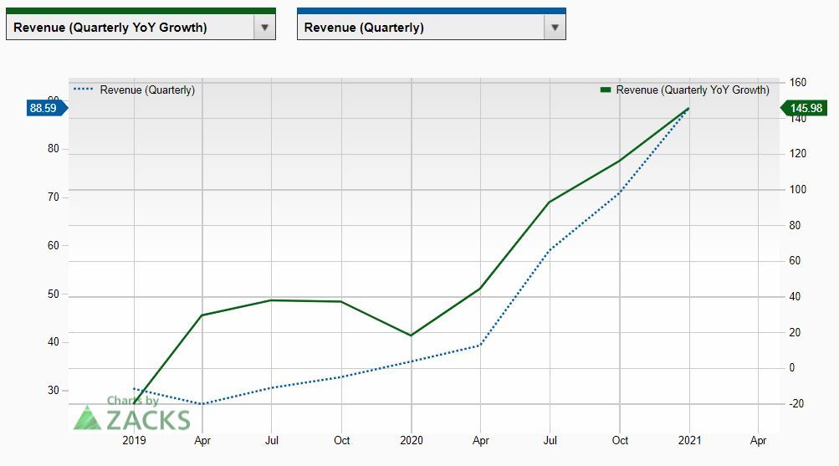Viewport: 839px width, 466px height.
Task: Select the 2020 label on the x-axis
Action: click(x=412, y=440)
